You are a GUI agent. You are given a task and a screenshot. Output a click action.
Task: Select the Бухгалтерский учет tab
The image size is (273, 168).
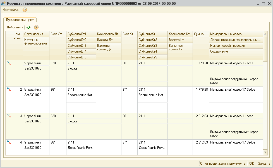point(20,20)
